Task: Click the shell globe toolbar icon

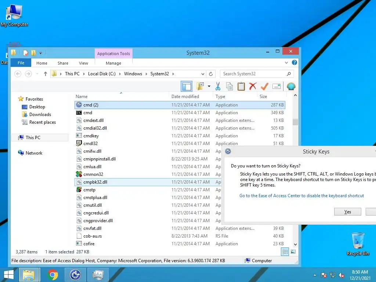Action: pyautogui.click(x=291, y=86)
